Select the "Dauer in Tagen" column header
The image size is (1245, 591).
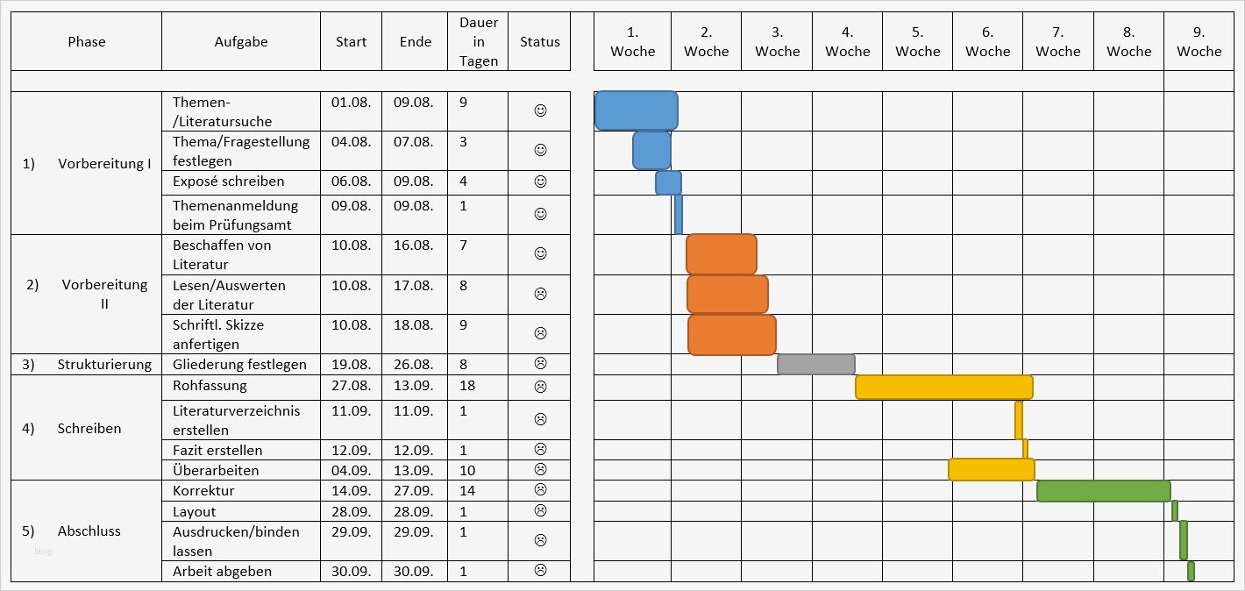click(478, 41)
